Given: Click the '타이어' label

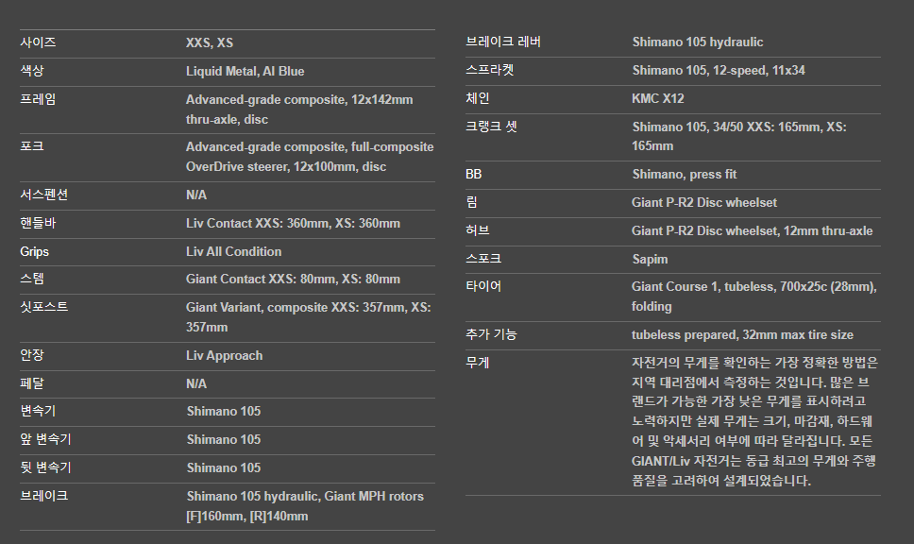Looking at the screenshot, I should tap(483, 286).
